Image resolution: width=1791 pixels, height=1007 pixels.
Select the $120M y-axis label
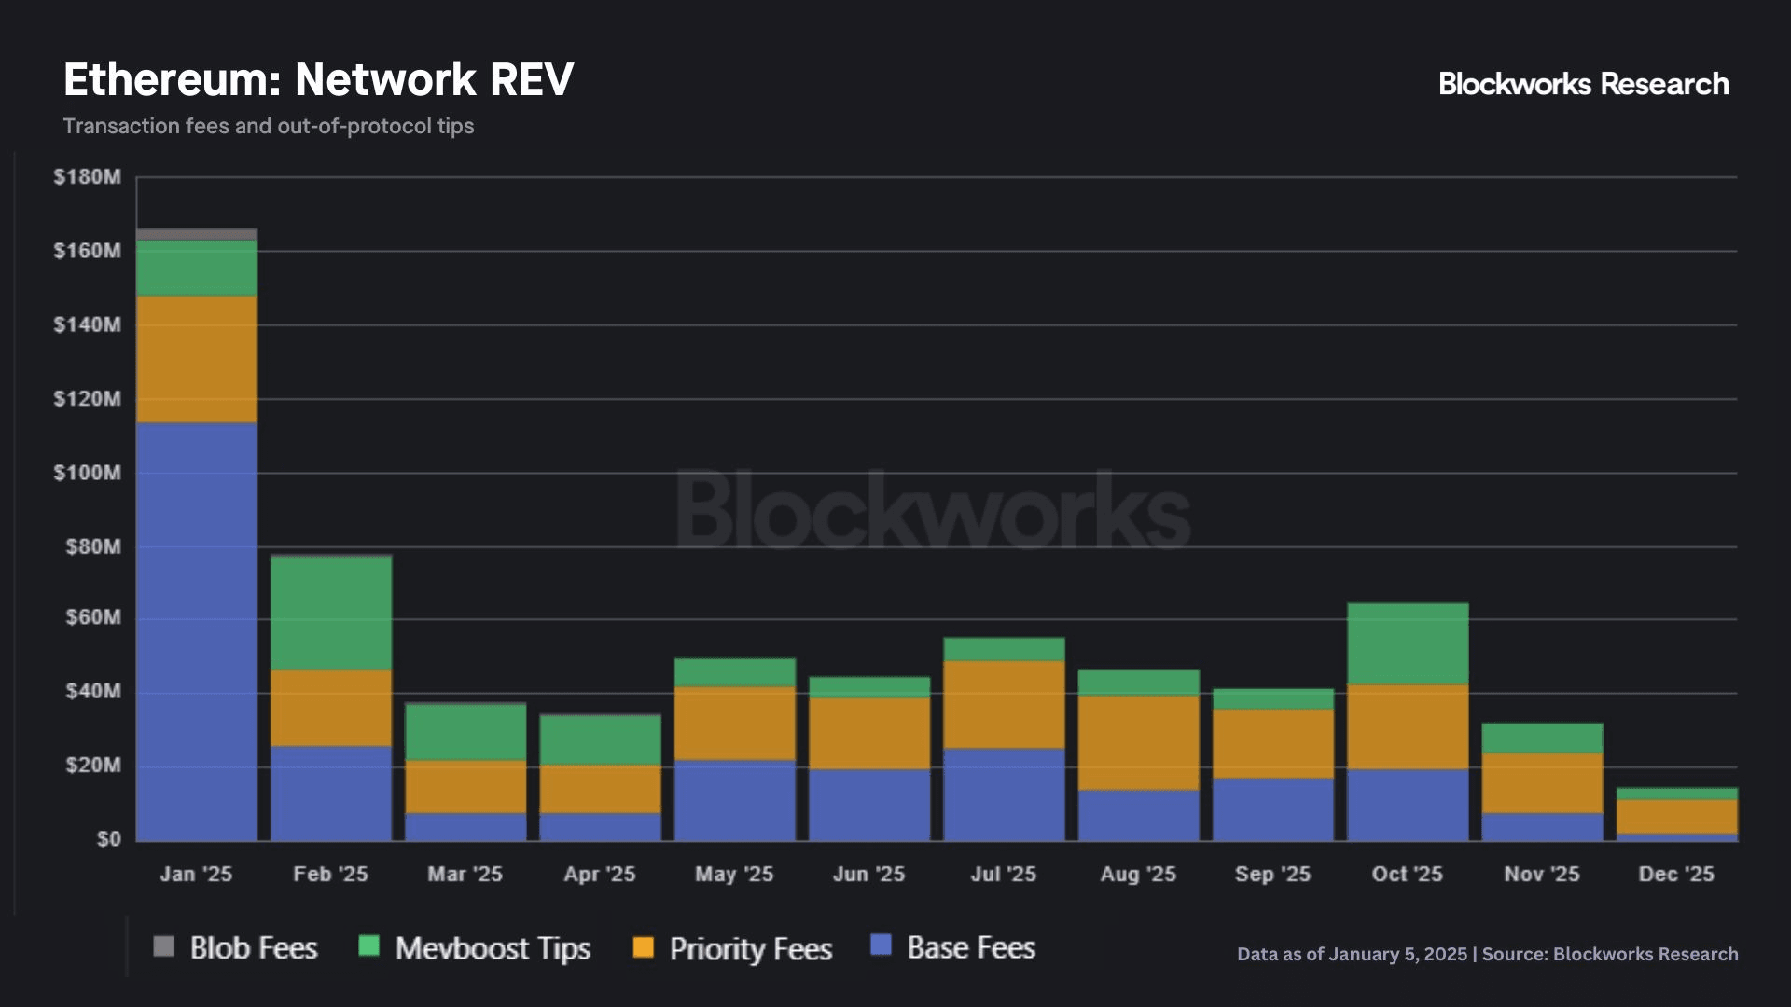pyautogui.click(x=87, y=399)
